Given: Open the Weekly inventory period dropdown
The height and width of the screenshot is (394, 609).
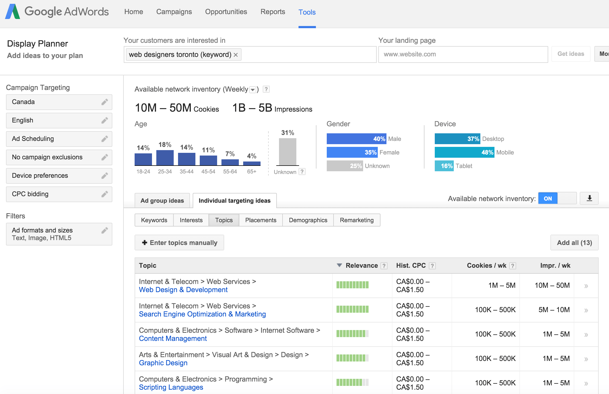Looking at the screenshot, I should pos(252,89).
